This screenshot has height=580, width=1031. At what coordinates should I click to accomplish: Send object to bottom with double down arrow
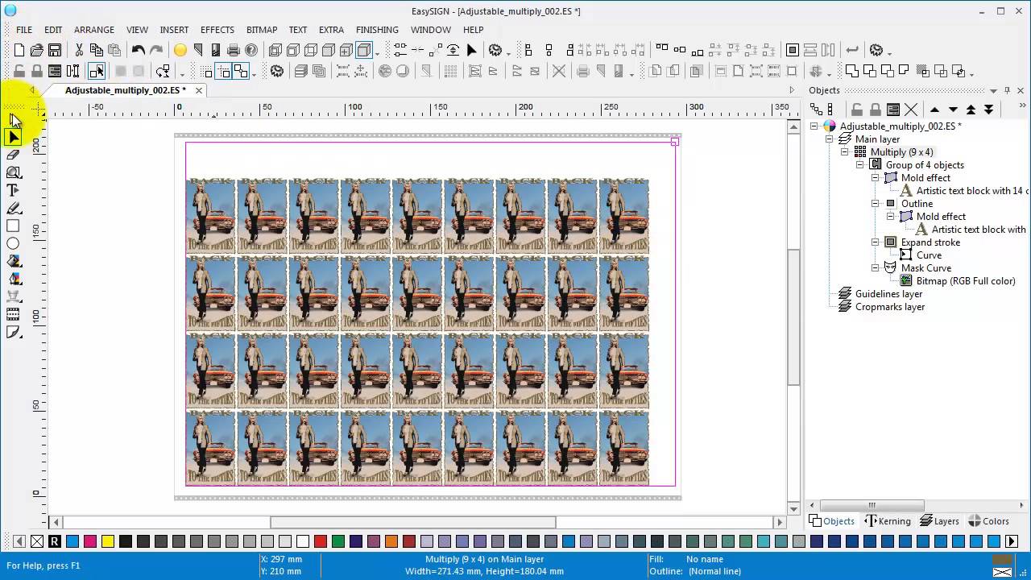tap(989, 110)
